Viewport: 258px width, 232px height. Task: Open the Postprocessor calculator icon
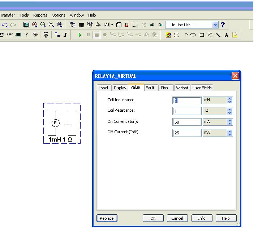click(119, 25)
